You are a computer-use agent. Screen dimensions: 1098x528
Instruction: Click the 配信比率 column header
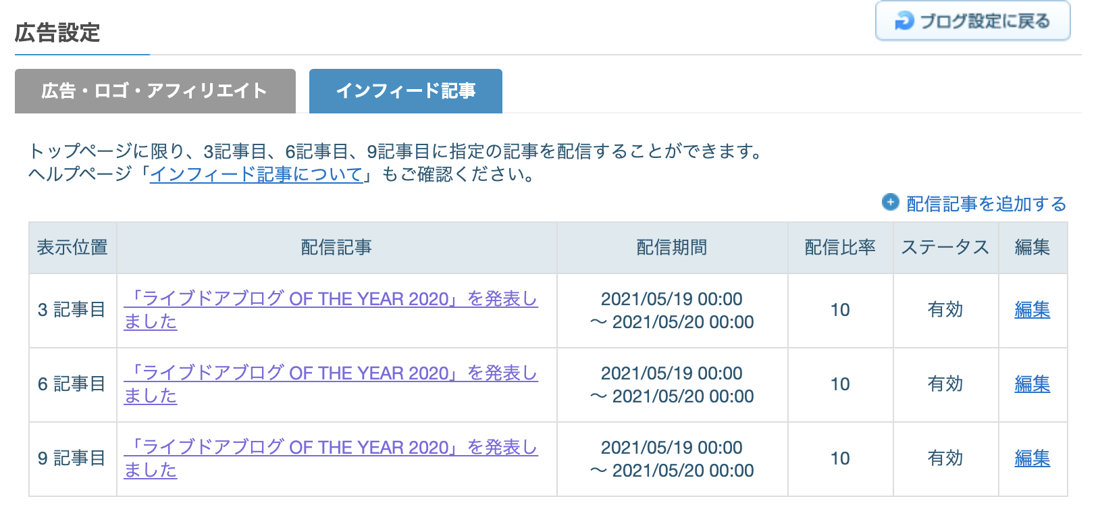coord(840,248)
